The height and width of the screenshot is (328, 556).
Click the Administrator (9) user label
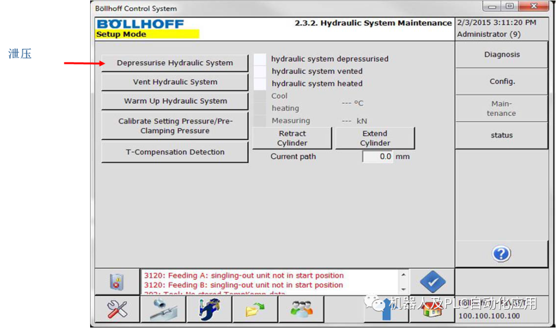pos(489,34)
